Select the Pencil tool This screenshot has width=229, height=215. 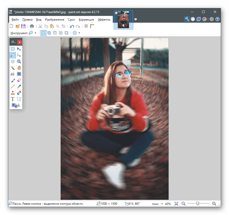pos(13,87)
